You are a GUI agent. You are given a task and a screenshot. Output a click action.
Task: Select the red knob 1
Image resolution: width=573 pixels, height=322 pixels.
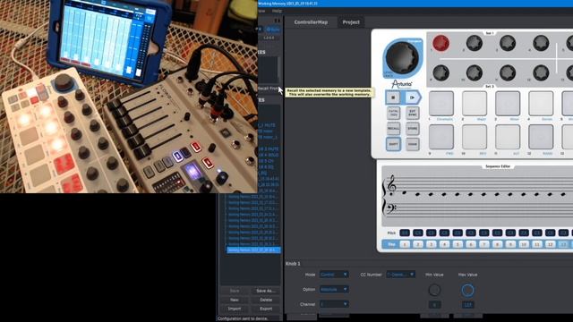coord(440,43)
